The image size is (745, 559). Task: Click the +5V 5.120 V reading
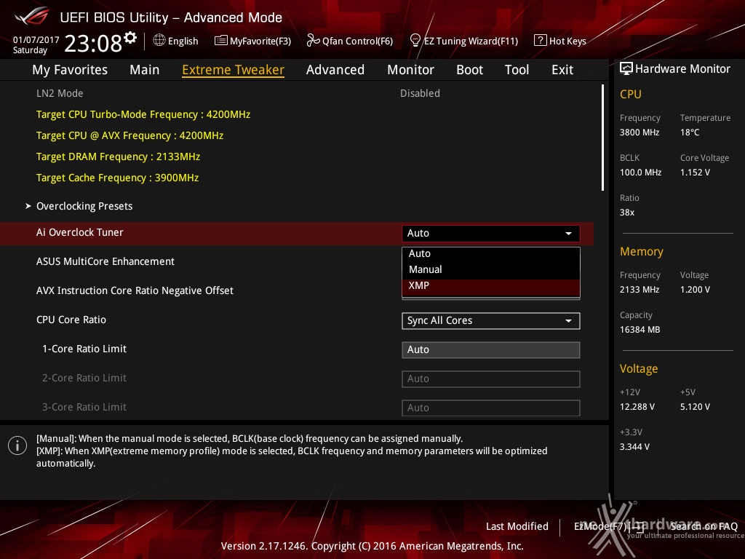(x=695, y=407)
